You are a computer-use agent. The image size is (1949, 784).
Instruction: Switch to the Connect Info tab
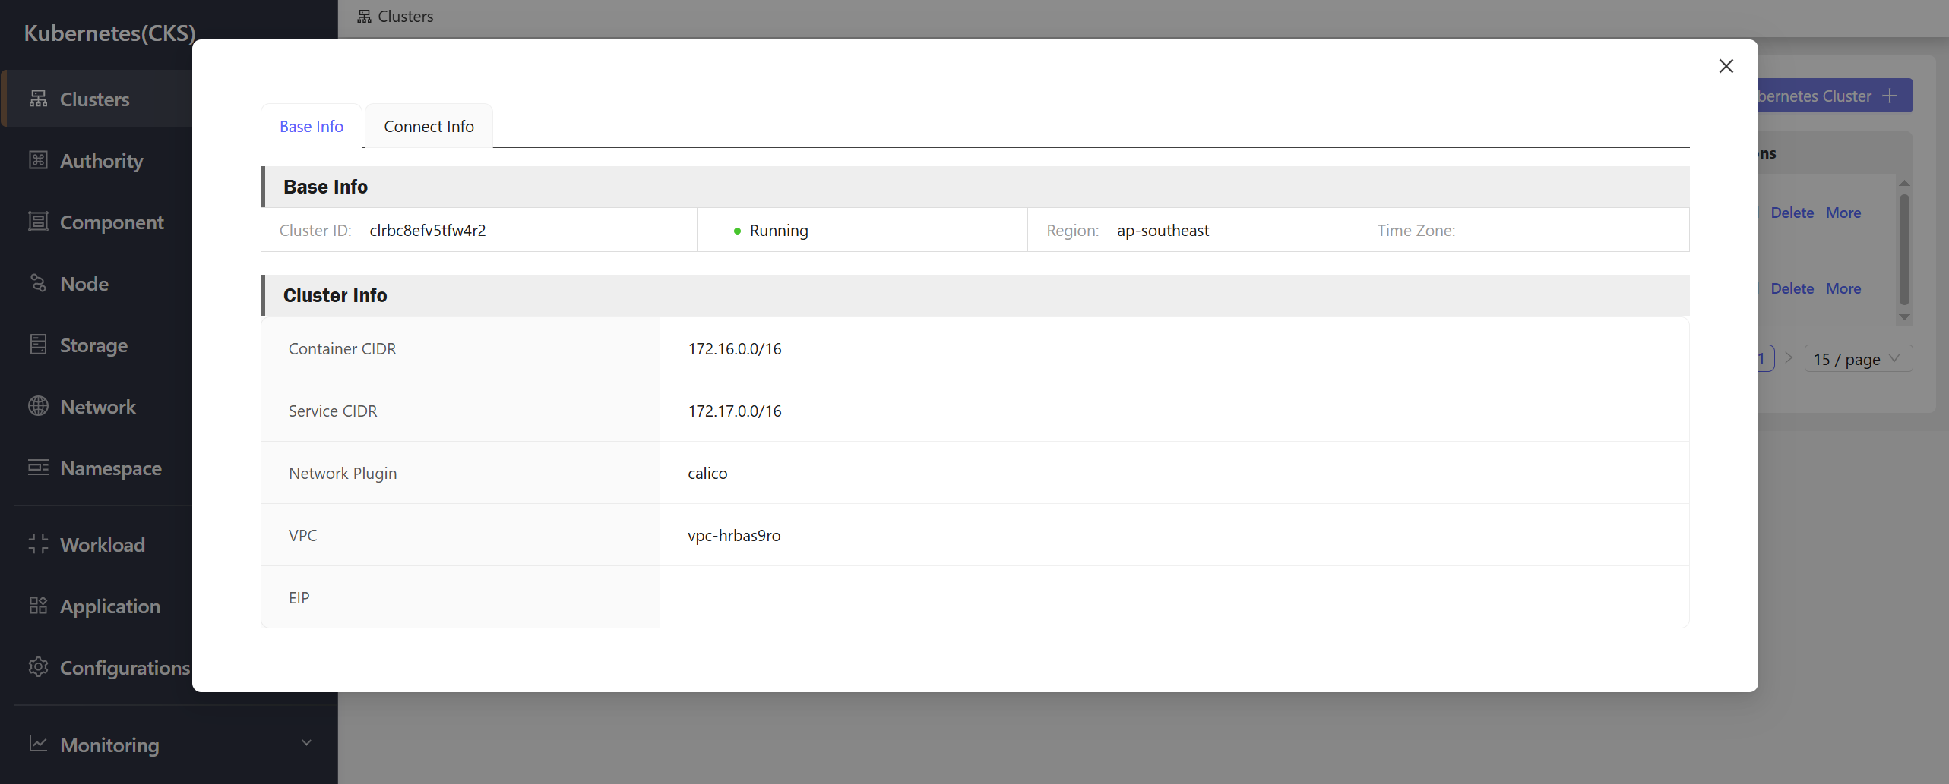[x=429, y=126]
